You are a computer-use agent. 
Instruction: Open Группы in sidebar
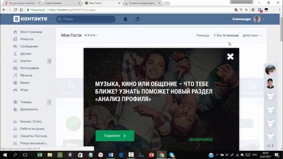pyautogui.click(x=26, y=61)
